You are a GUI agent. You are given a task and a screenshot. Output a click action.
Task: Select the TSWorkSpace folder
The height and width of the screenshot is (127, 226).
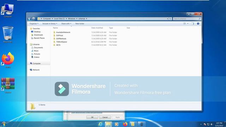(61, 42)
